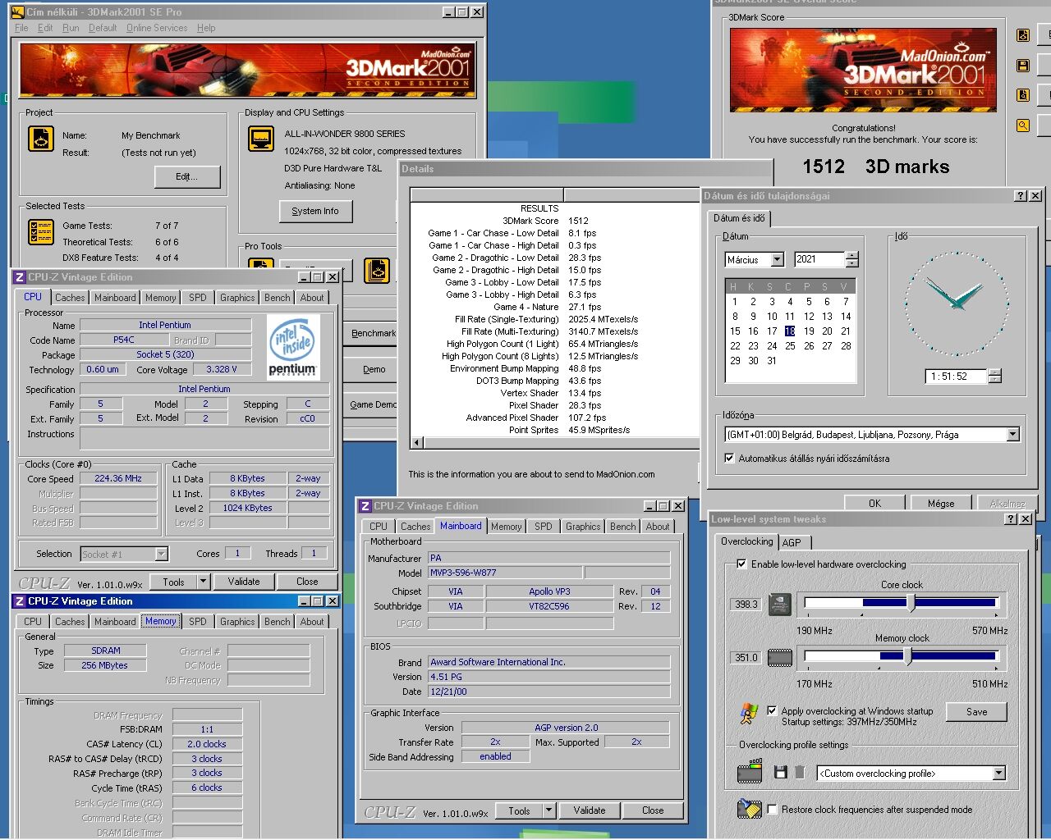The width and height of the screenshot is (1051, 840).
Task: Toggle Enable low-level hardware overclocking
Action: [741, 564]
